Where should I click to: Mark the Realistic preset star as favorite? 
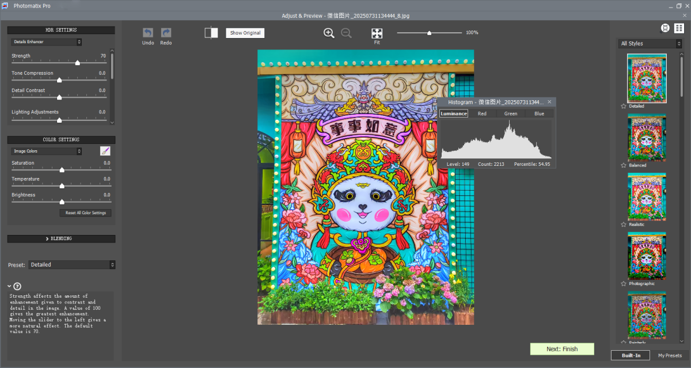click(x=624, y=225)
